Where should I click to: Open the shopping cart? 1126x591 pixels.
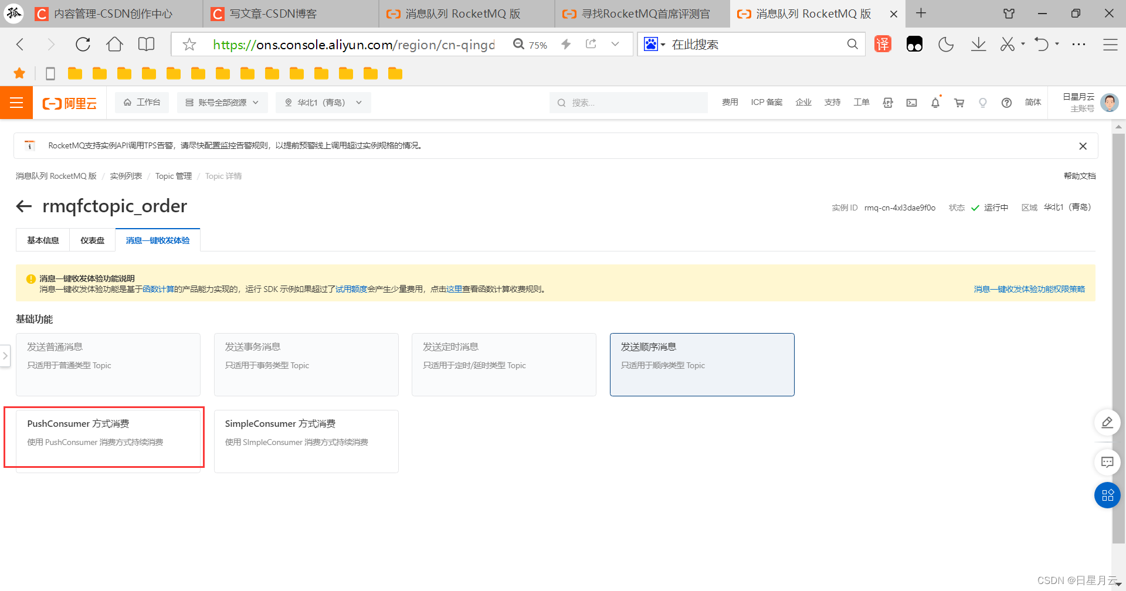[959, 103]
